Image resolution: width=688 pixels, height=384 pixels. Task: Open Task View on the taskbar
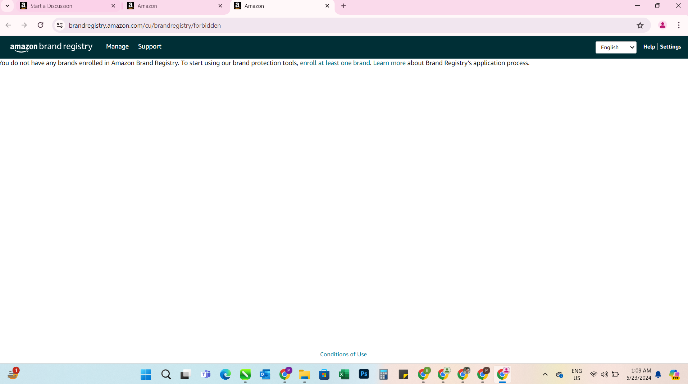click(x=185, y=374)
